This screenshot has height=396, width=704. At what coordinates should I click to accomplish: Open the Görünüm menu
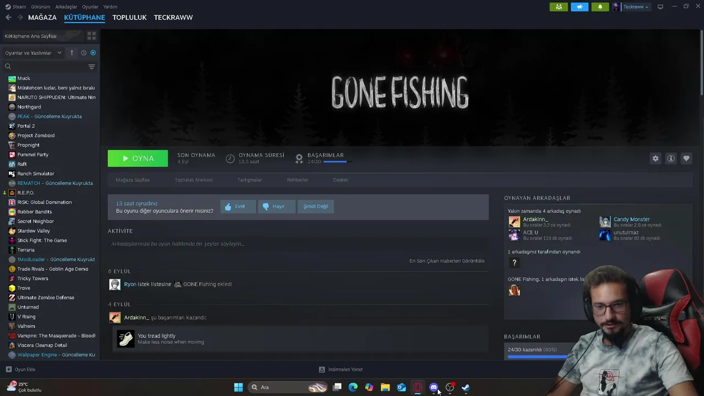pos(41,7)
